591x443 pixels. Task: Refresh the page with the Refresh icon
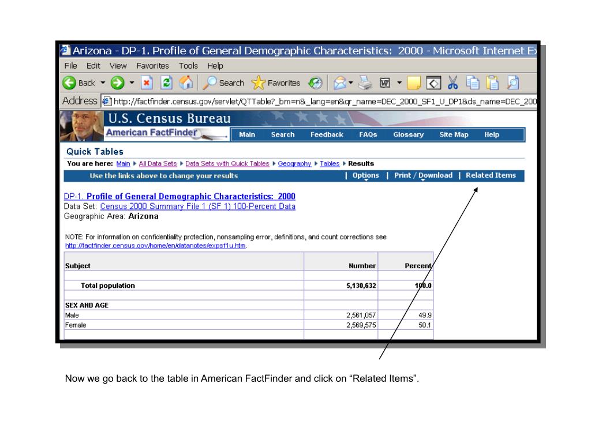(165, 83)
